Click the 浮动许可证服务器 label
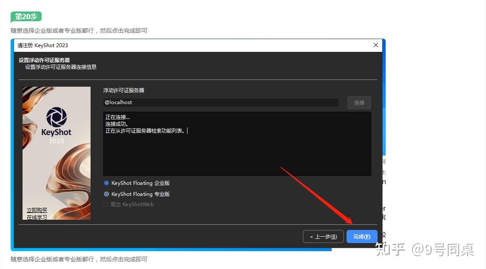This screenshot has width=486, height=269. coord(123,90)
